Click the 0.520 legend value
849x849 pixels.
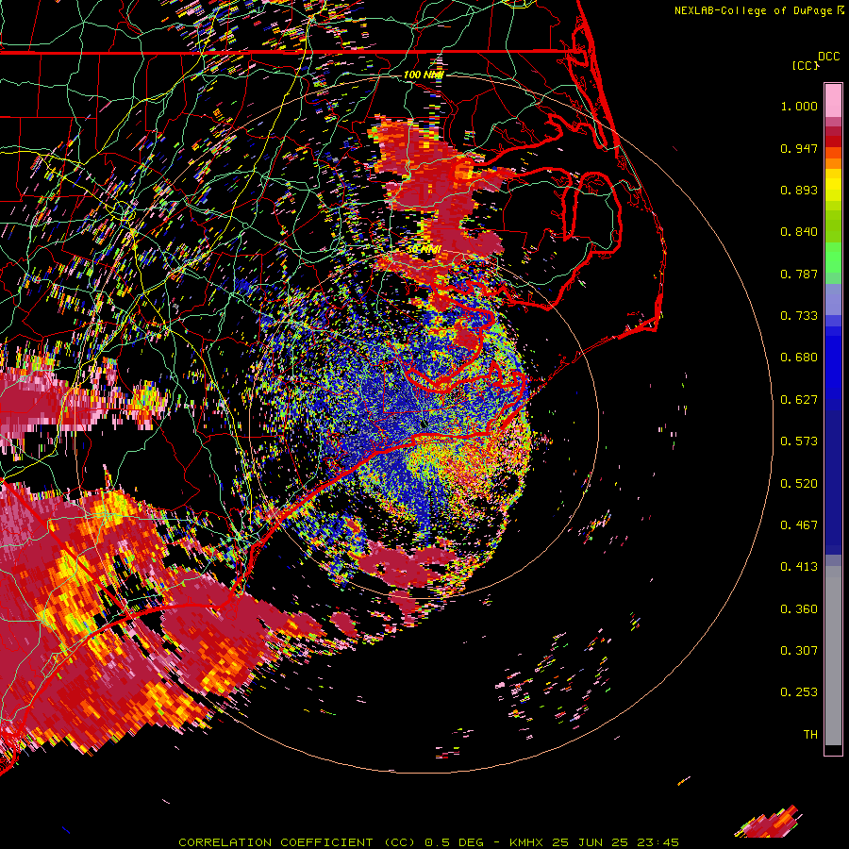click(x=799, y=484)
